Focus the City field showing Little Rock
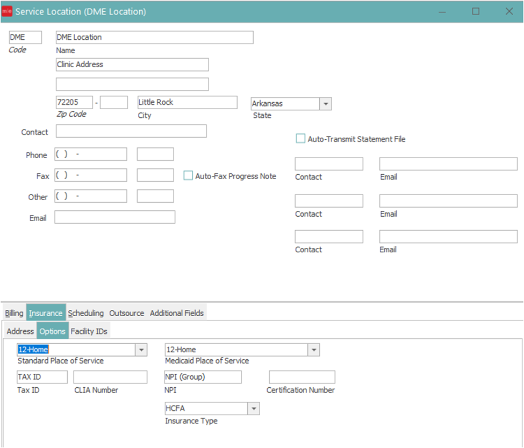This screenshot has height=448, width=524. tap(187, 102)
